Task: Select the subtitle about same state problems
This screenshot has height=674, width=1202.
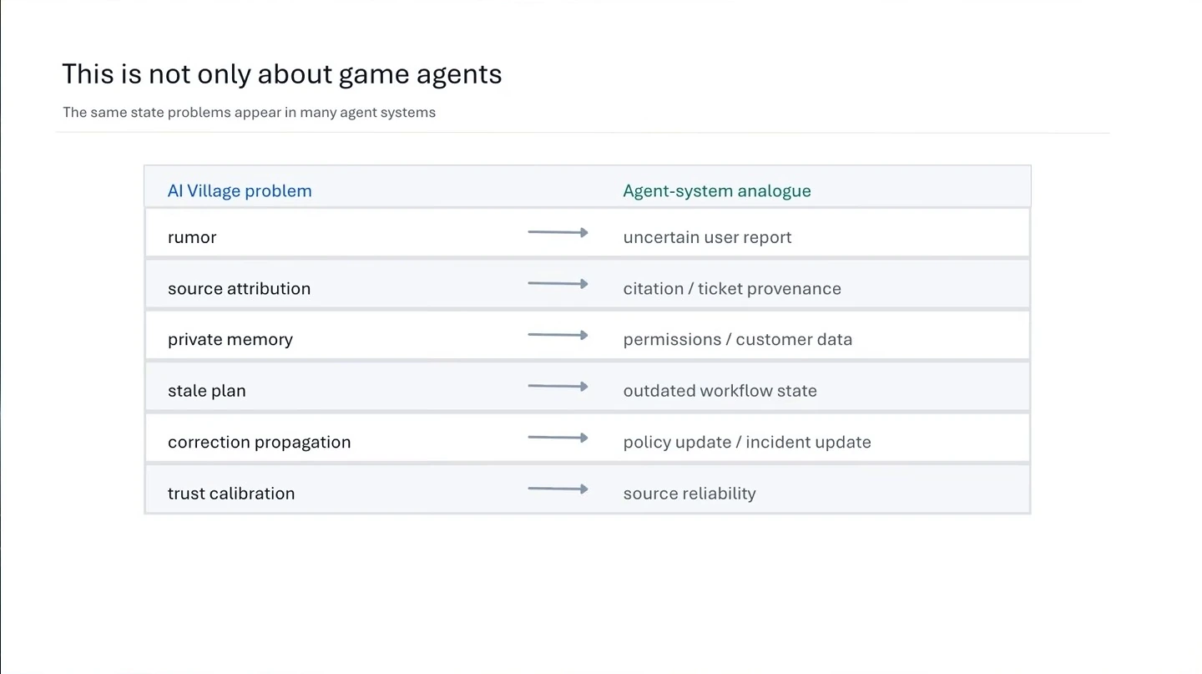Action: point(249,112)
